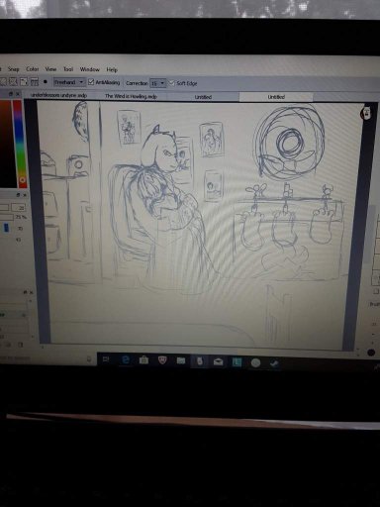Image resolution: width=380 pixels, height=507 pixels.
Task: Pick a hue from the rainbow color bar
Action: [x=19, y=141]
